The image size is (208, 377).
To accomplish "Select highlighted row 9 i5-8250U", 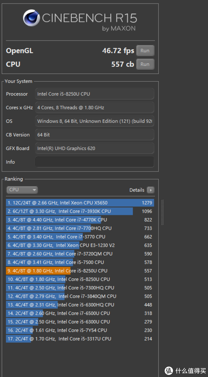I will (80, 271).
